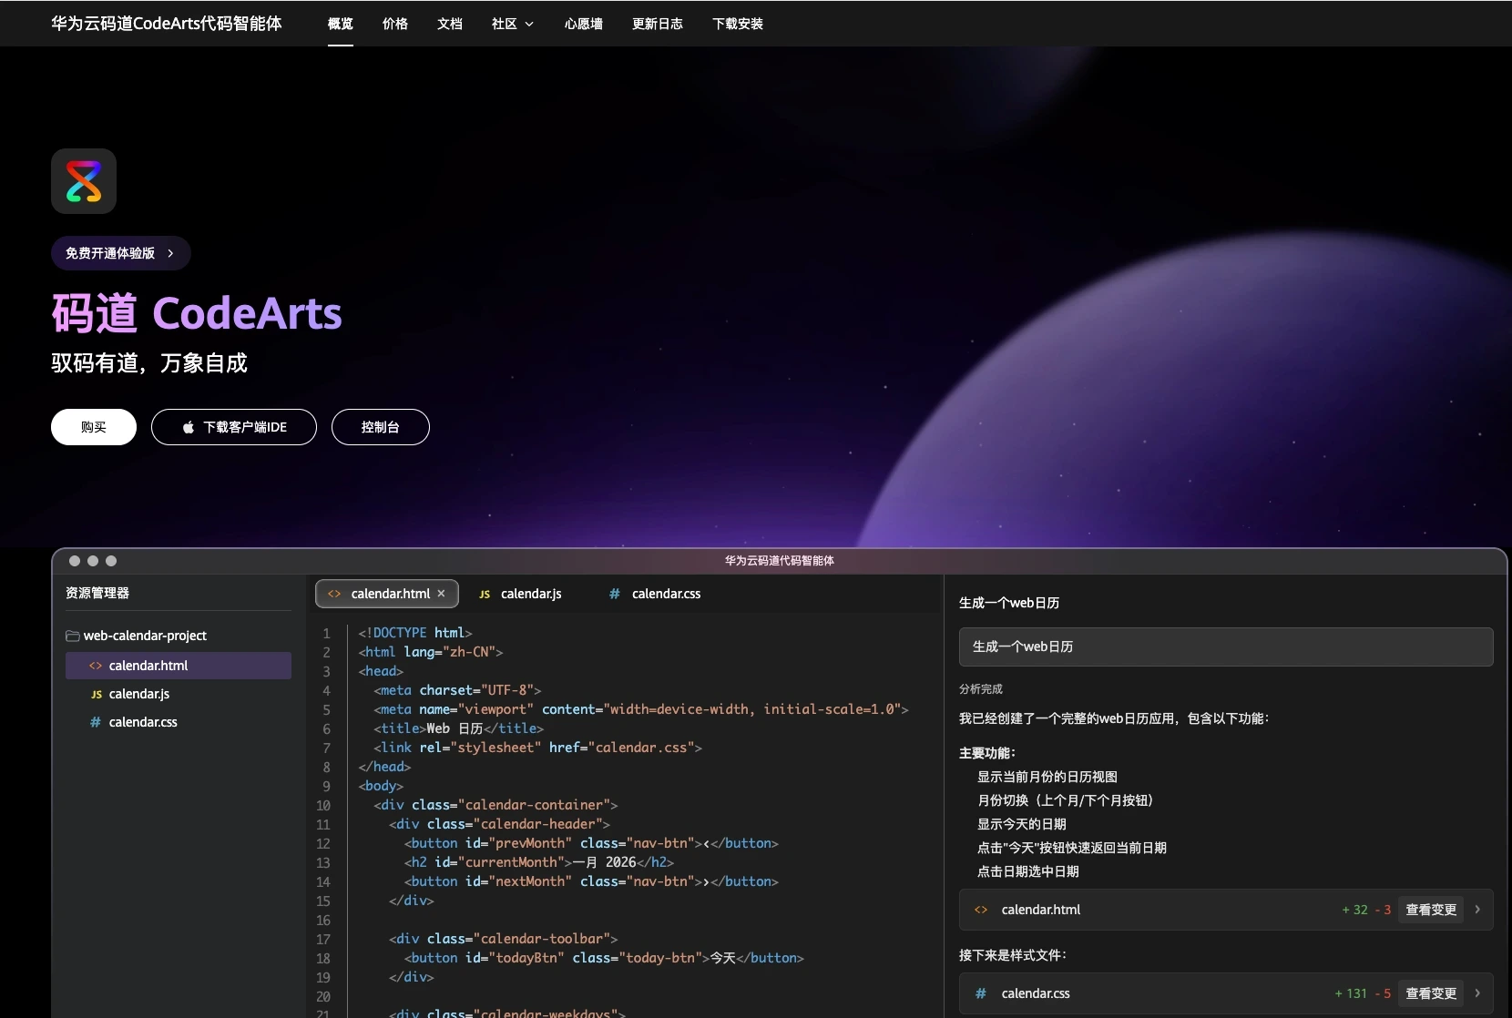Click the Apple icon in download button

point(189,427)
